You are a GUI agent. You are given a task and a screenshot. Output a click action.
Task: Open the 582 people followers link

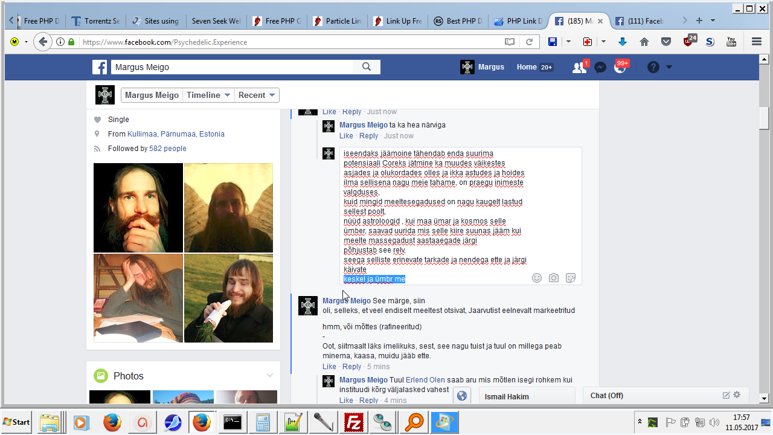pos(168,149)
